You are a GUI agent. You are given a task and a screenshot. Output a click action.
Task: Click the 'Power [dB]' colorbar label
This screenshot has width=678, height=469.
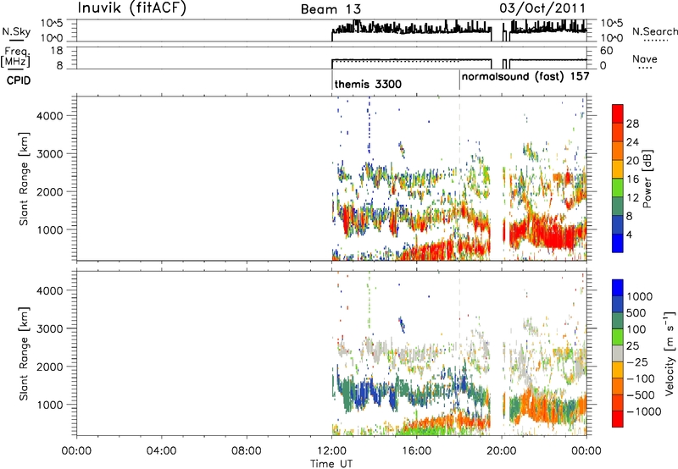click(x=647, y=179)
